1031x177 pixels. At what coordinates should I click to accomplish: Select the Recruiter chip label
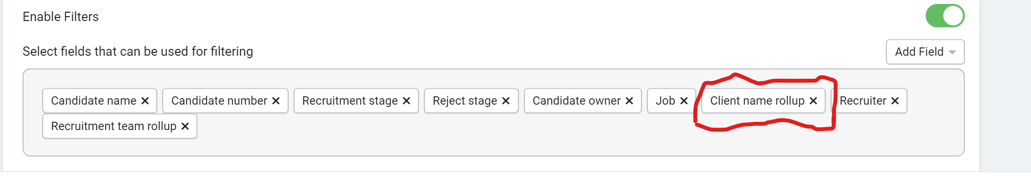[x=863, y=101]
